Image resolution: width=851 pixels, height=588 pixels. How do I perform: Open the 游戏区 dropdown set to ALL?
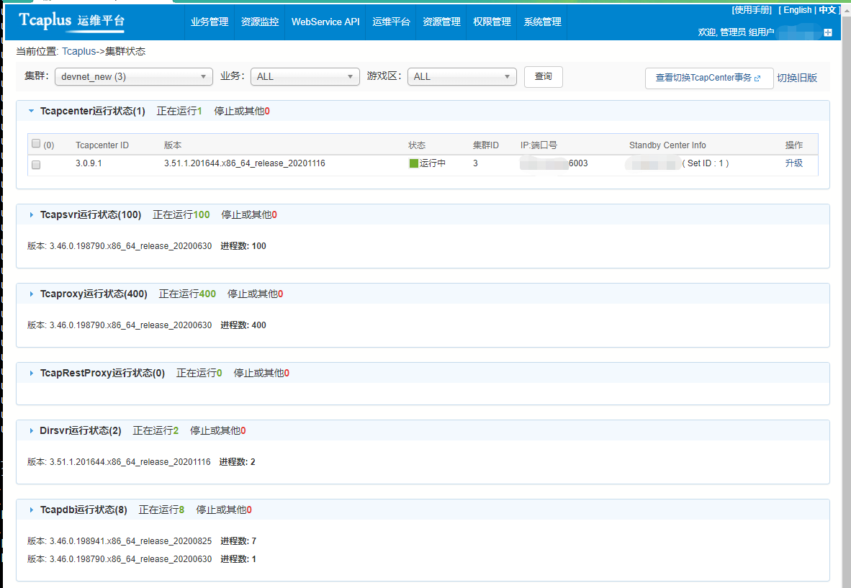(x=461, y=77)
